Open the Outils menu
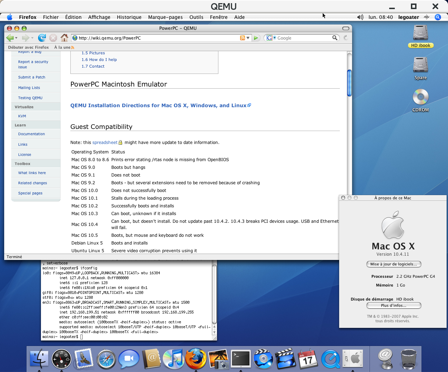 click(196, 17)
